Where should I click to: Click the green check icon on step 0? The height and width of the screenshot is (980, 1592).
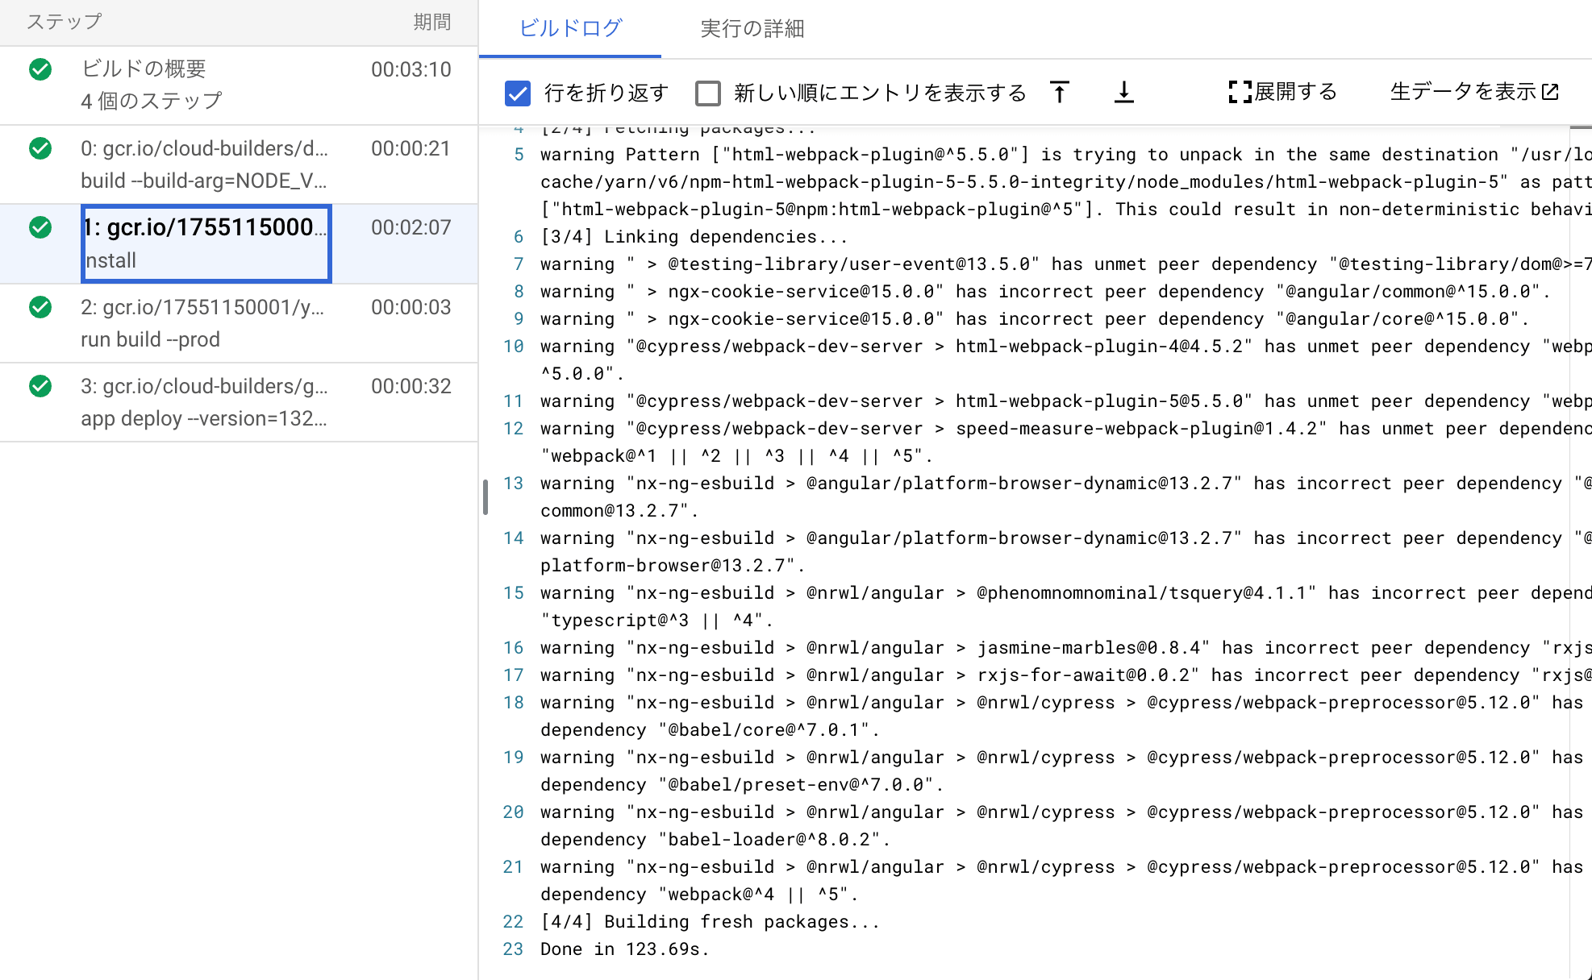click(40, 148)
